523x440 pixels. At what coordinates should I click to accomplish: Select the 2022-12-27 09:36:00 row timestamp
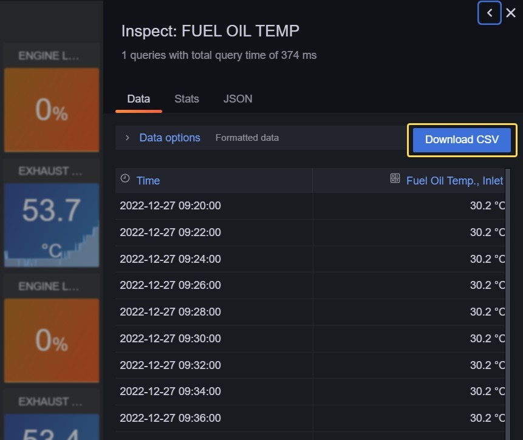[170, 418]
